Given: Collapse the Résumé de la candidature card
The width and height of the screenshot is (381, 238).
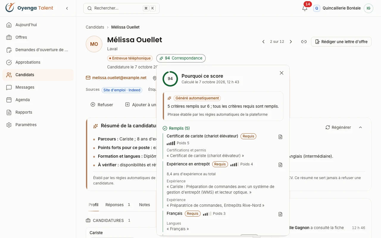Looking at the screenshot, I should pos(360,127).
